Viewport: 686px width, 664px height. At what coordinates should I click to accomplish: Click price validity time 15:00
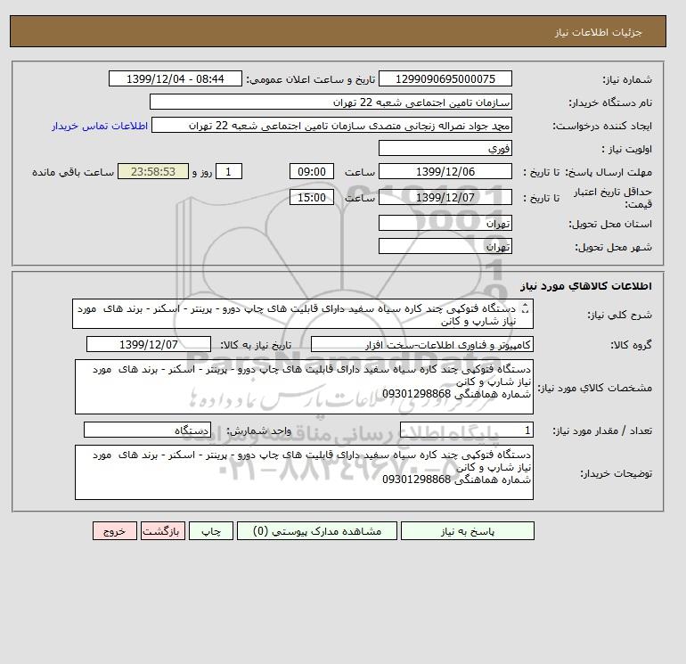312,197
